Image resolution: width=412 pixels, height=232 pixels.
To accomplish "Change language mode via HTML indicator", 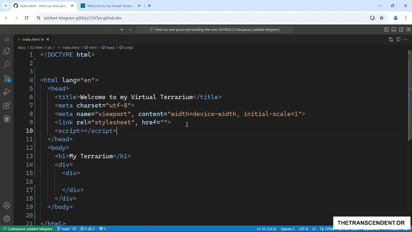I will click(329, 229).
